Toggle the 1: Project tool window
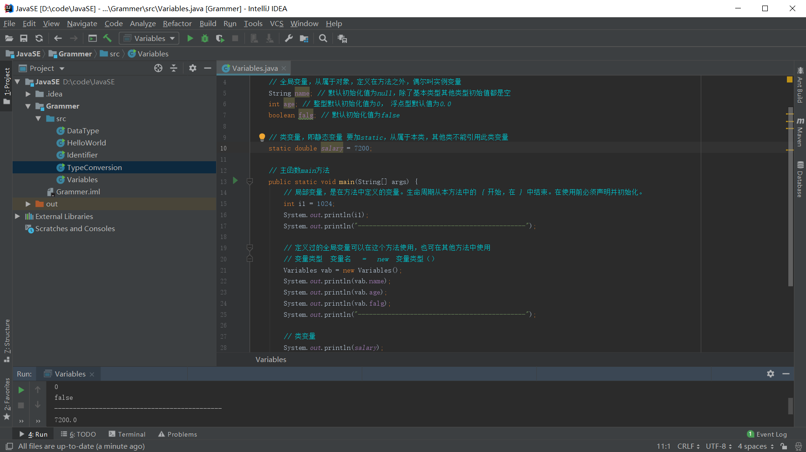 (x=7, y=84)
